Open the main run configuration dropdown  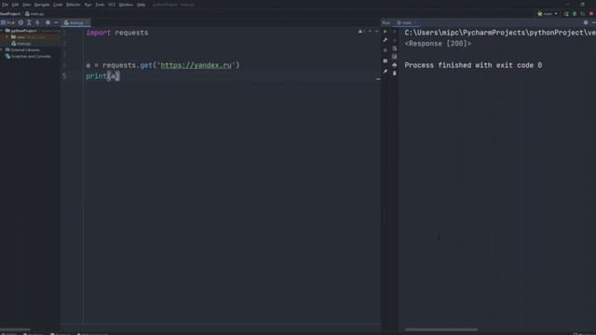pos(548,14)
